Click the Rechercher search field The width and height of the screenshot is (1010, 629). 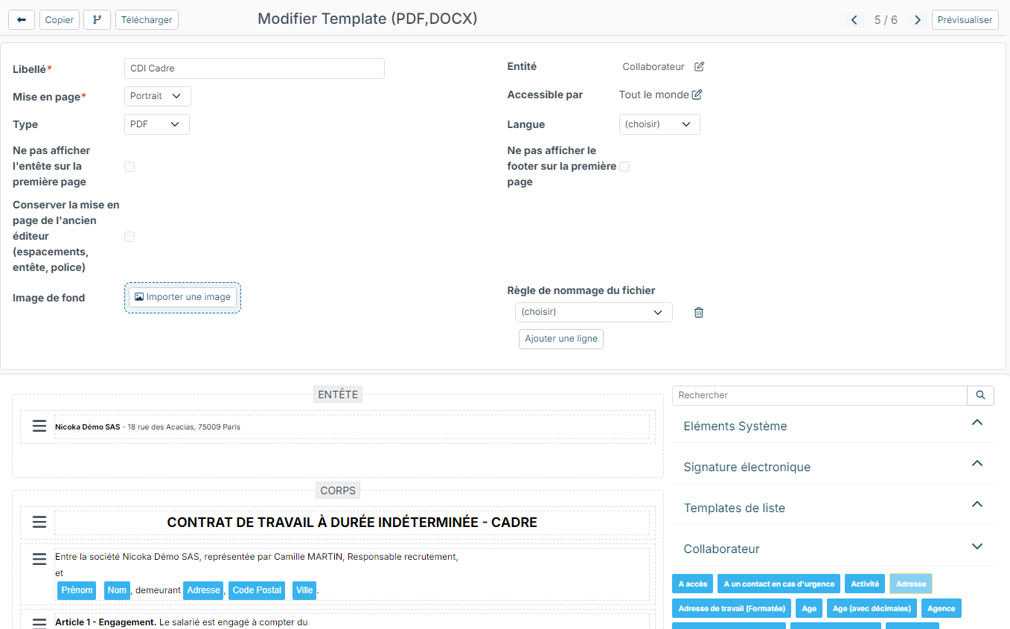pos(819,395)
